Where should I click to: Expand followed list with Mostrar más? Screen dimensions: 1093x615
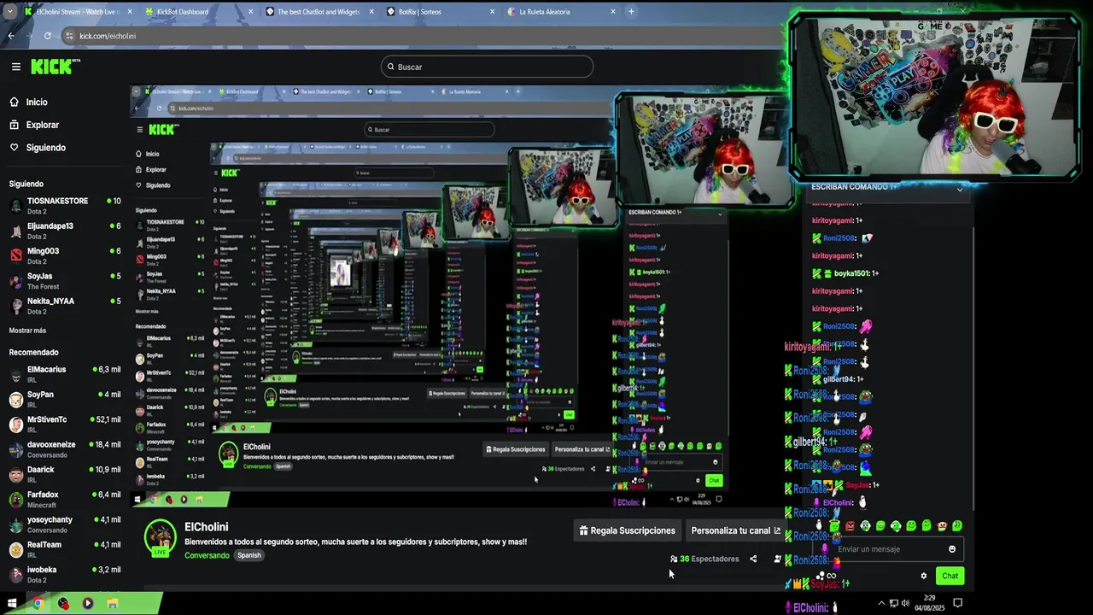click(27, 331)
